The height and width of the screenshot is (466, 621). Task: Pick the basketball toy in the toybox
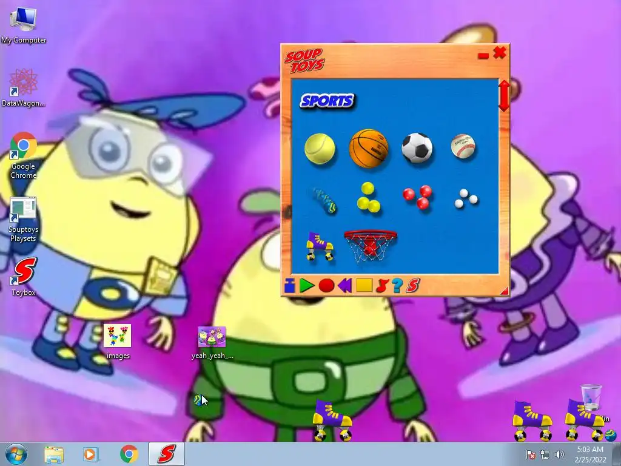[368, 148]
